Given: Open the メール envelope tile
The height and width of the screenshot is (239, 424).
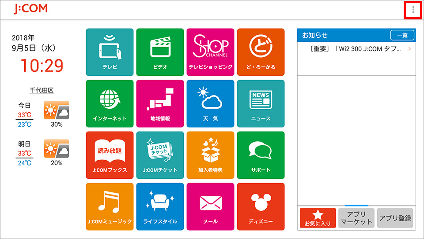Looking at the screenshot, I should pos(210,207).
